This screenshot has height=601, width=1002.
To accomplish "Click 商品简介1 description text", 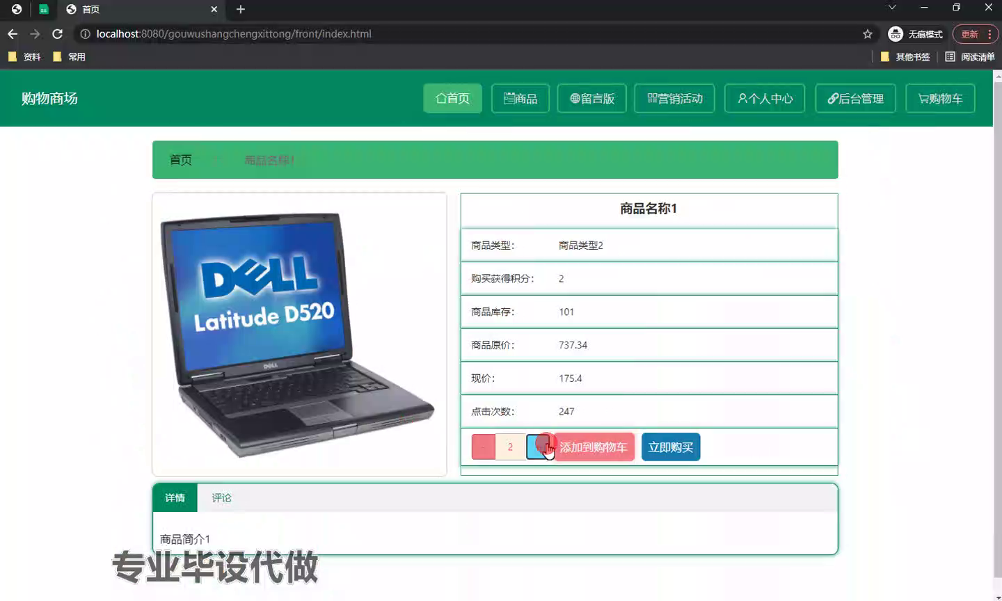I will point(185,540).
